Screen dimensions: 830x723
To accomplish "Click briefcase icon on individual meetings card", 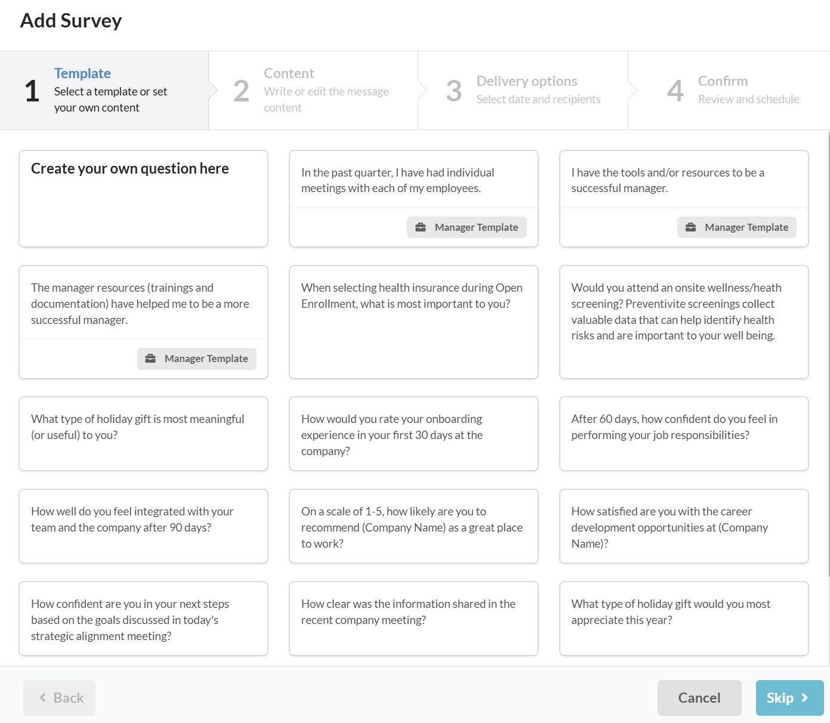I will pyautogui.click(x=421, y=227).
